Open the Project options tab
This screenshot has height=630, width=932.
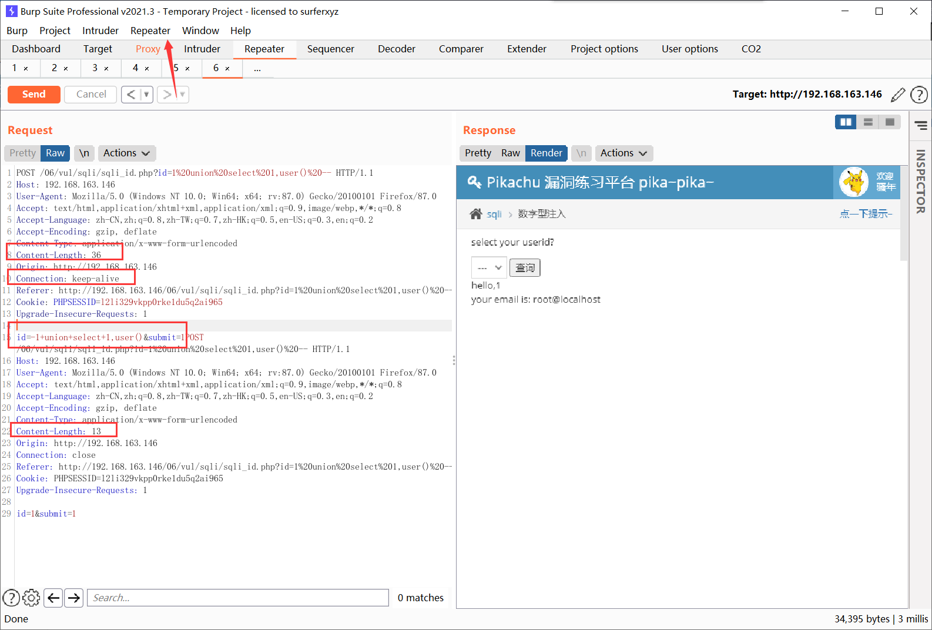pyautogui.click(x=604, y=49)
